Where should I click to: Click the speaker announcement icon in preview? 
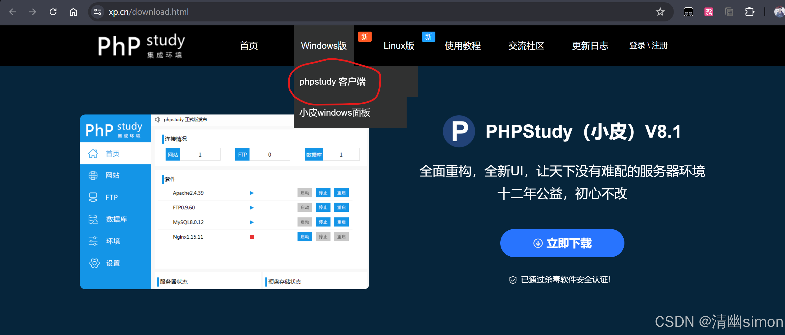tap(157, 119)
